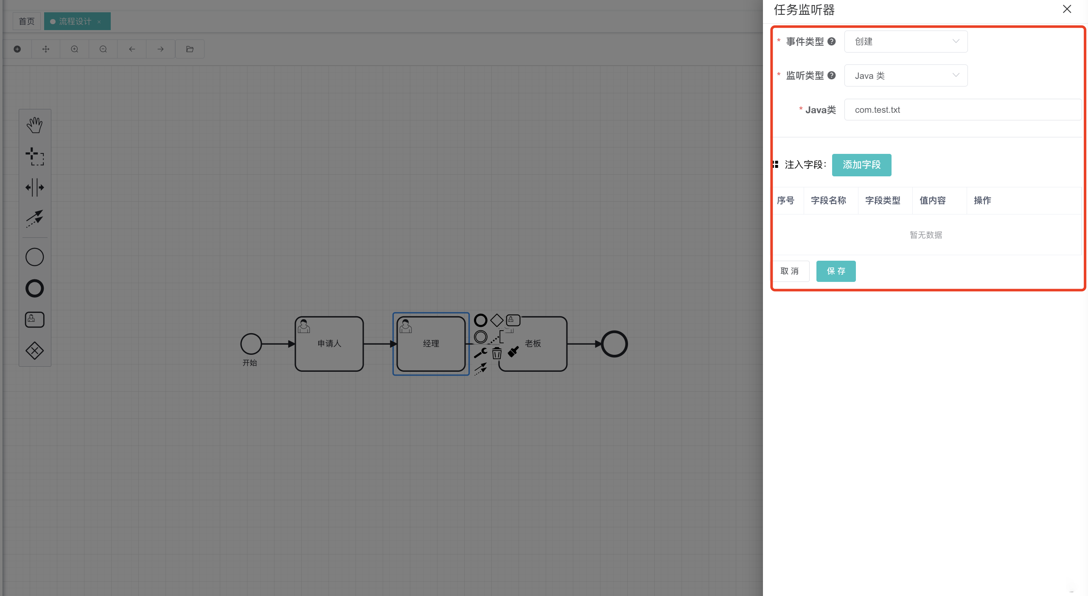Click the 取消 button

pos(790,271)
